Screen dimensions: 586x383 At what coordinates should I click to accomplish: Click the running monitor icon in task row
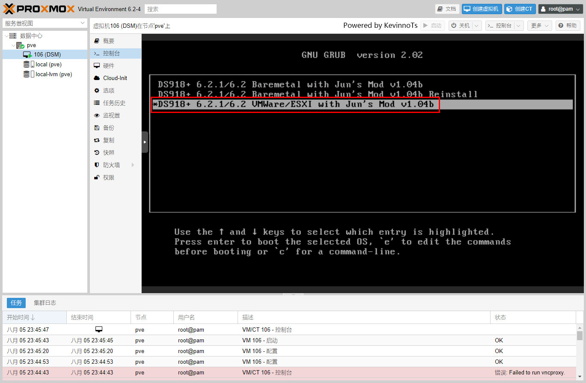click(x=99, y=330)
